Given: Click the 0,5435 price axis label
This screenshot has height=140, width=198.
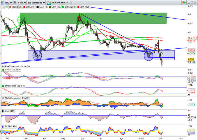Looking at the screenshot, I should (192, 62).
